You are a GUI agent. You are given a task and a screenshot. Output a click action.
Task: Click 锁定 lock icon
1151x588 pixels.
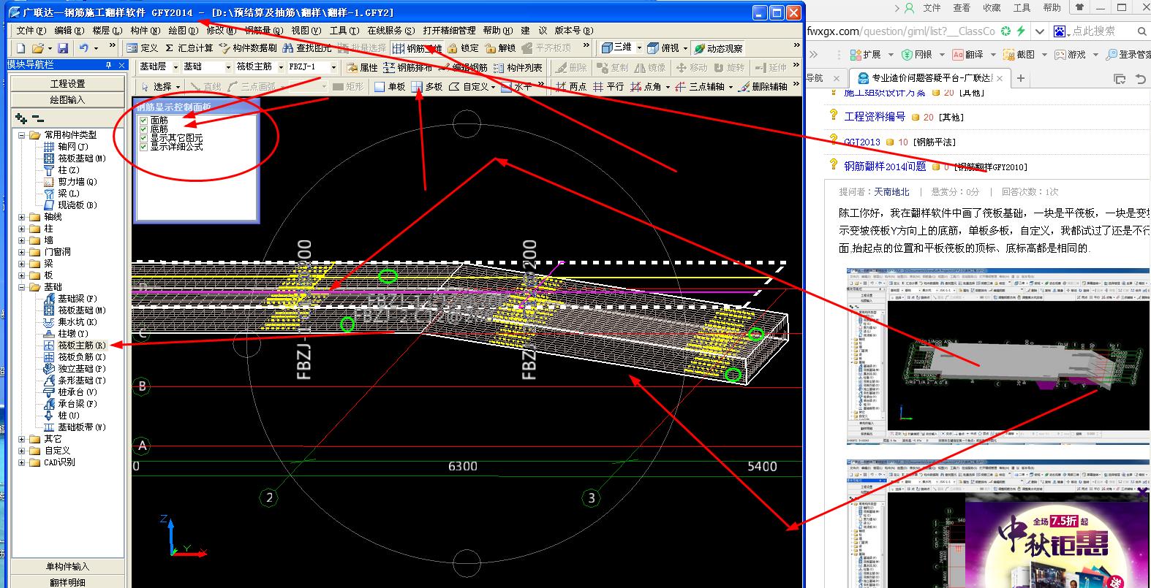point(463,48)
